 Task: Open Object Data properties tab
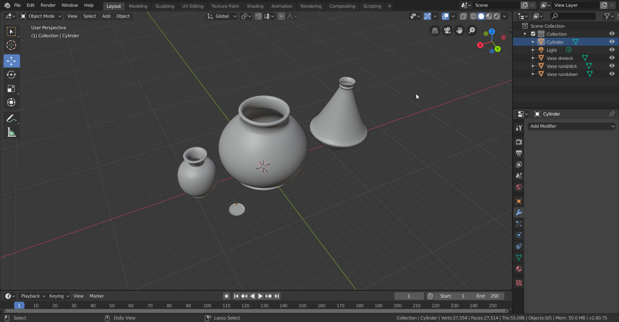coord(519,258)
